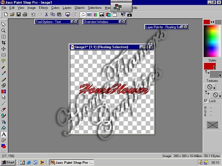Select the rectangular Selection tool
Viewport: 222px width, 166px height.
click(4, 55)
